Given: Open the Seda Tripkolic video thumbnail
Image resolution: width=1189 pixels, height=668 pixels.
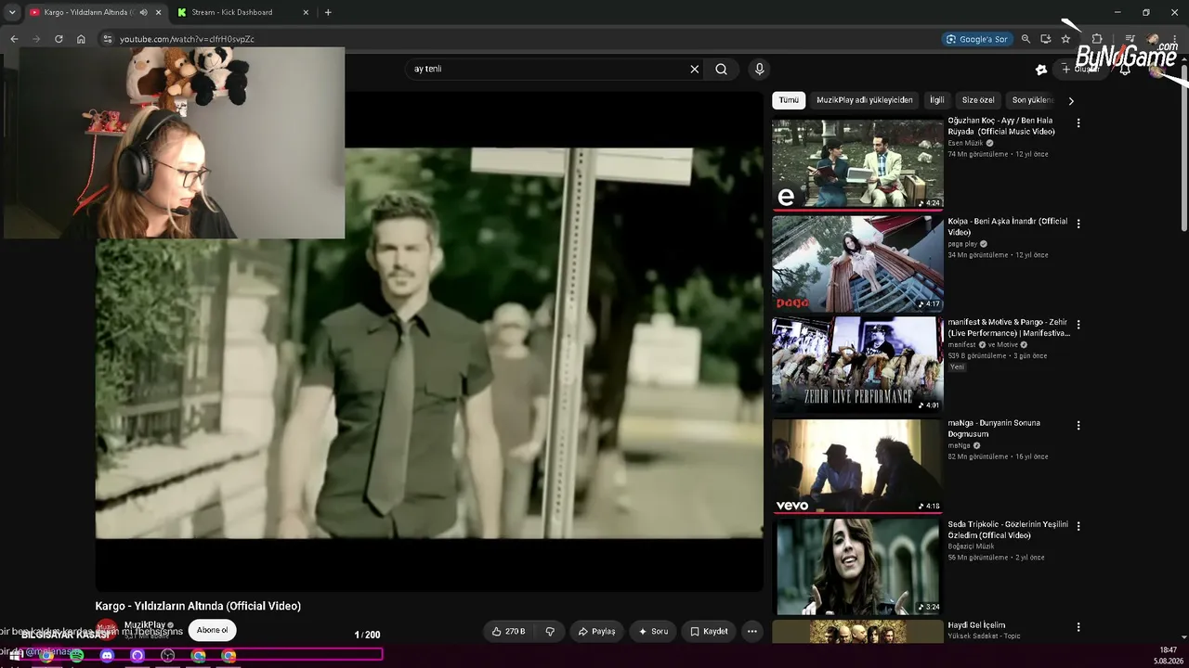Looking at the screenshot, I should pos(857,566).
